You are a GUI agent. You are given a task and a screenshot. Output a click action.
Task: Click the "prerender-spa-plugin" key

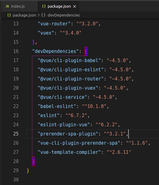pos(68,134)
